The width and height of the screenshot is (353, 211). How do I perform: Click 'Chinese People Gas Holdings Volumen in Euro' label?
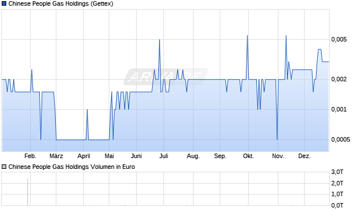72,167
